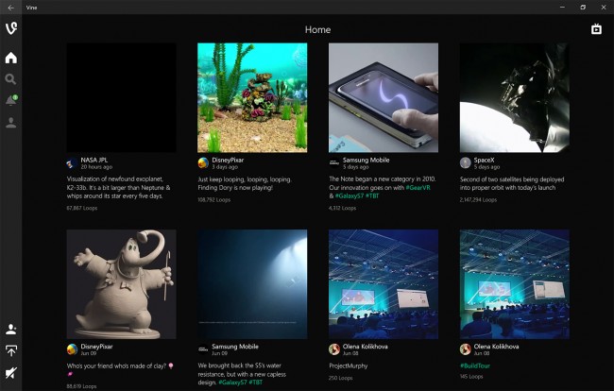
Task: Click the "250 Loops" count
Action: [341, 378]
